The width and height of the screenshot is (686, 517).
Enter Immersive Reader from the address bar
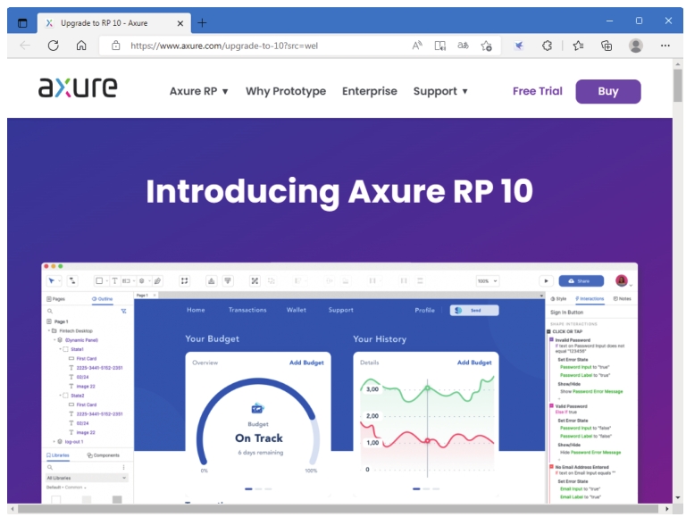click(440, 46)
